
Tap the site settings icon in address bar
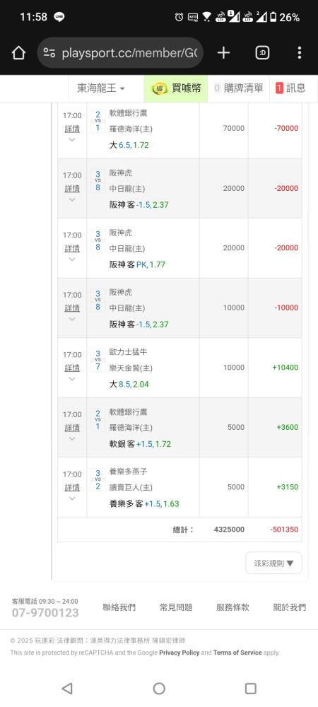49,53
